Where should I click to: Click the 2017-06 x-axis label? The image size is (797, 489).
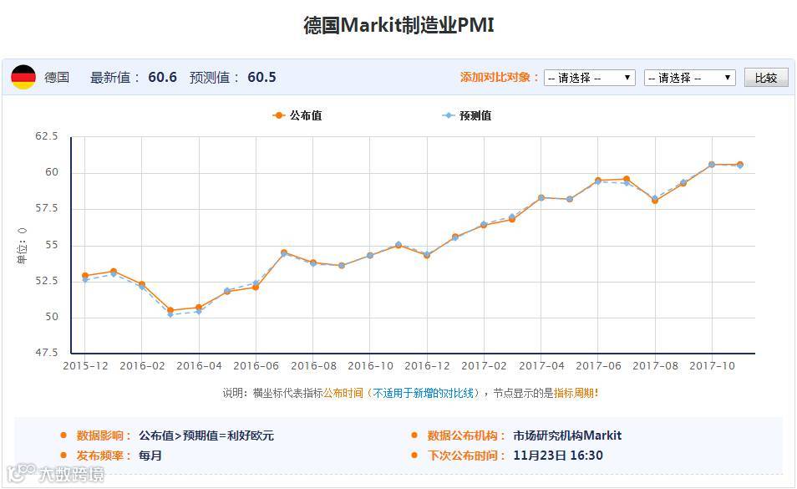tap(598, 366)
